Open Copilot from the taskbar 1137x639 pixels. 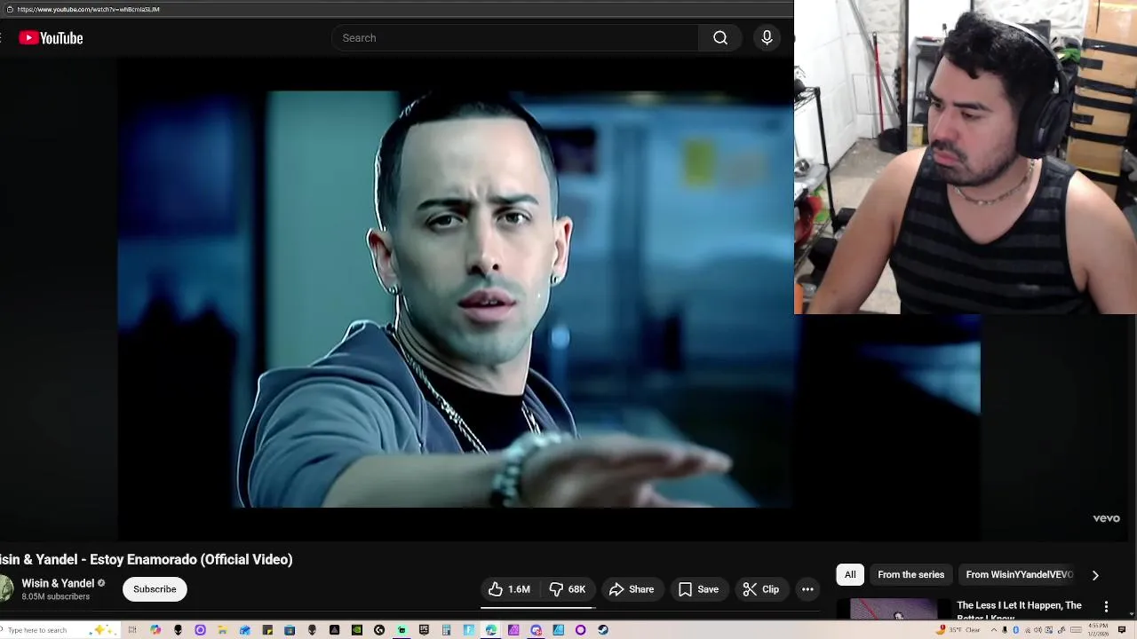click(155, 630)
